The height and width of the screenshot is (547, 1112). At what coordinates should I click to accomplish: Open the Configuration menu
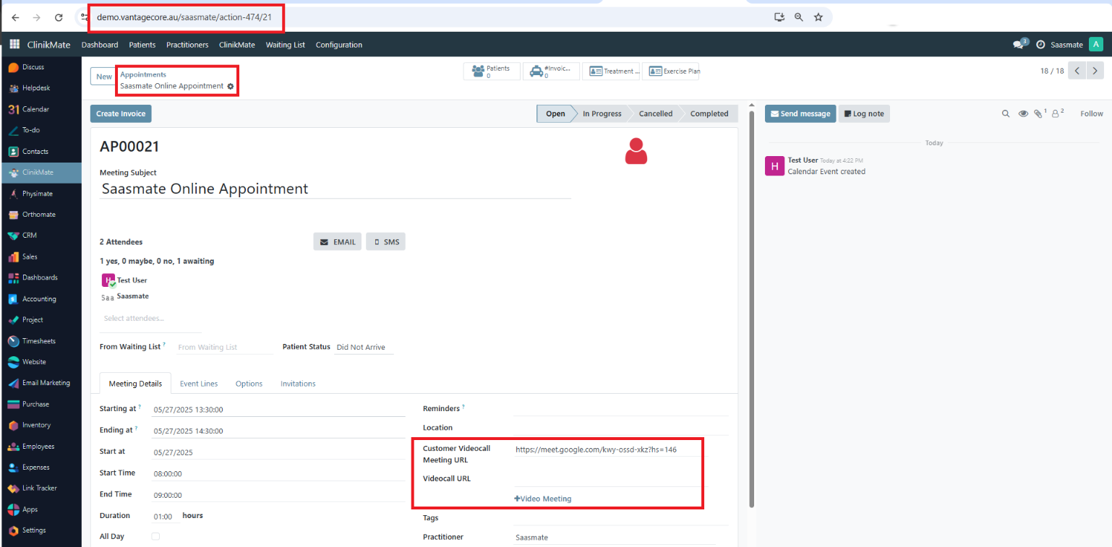pos(338,45)
